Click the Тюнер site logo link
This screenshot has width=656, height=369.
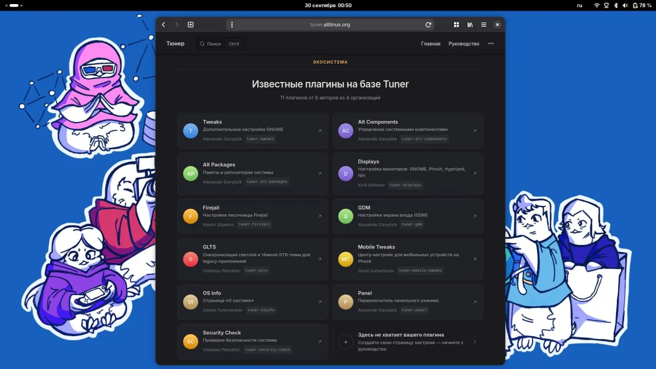coord(175,44)
